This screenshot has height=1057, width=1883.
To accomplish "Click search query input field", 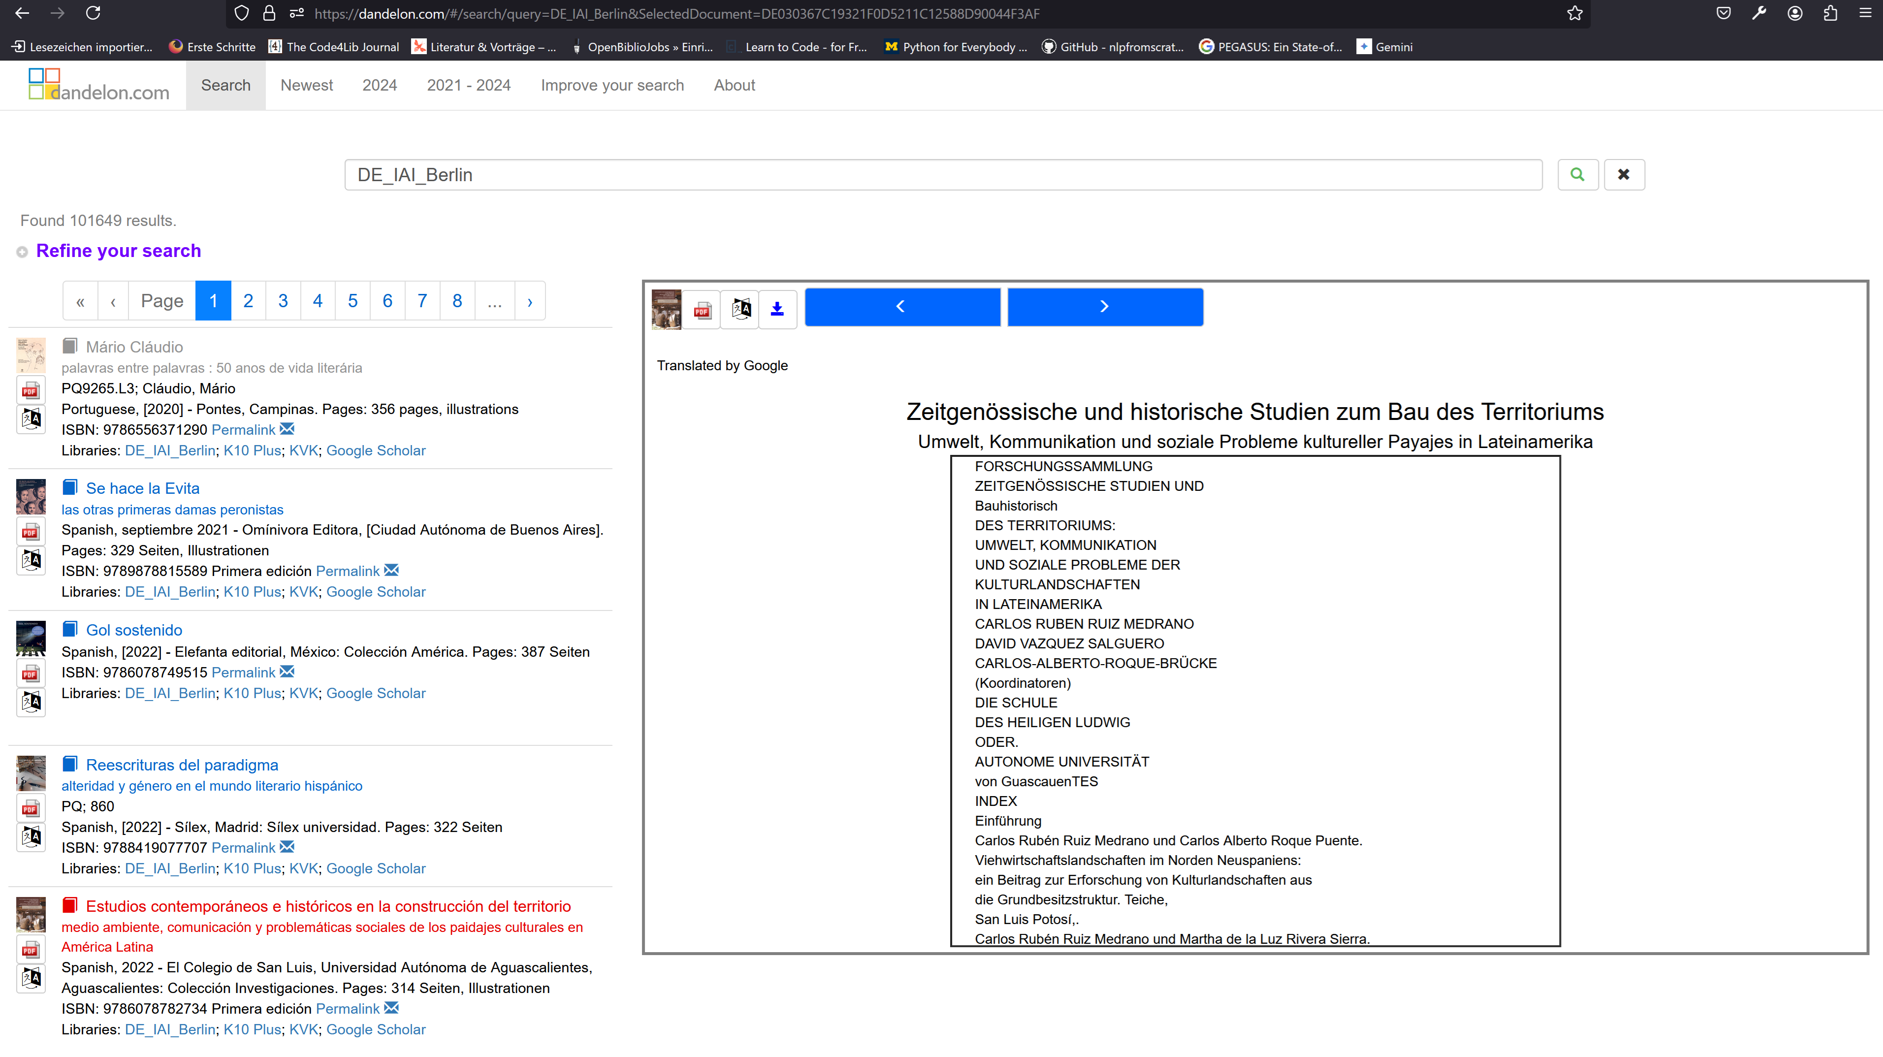I will point(943,175).
